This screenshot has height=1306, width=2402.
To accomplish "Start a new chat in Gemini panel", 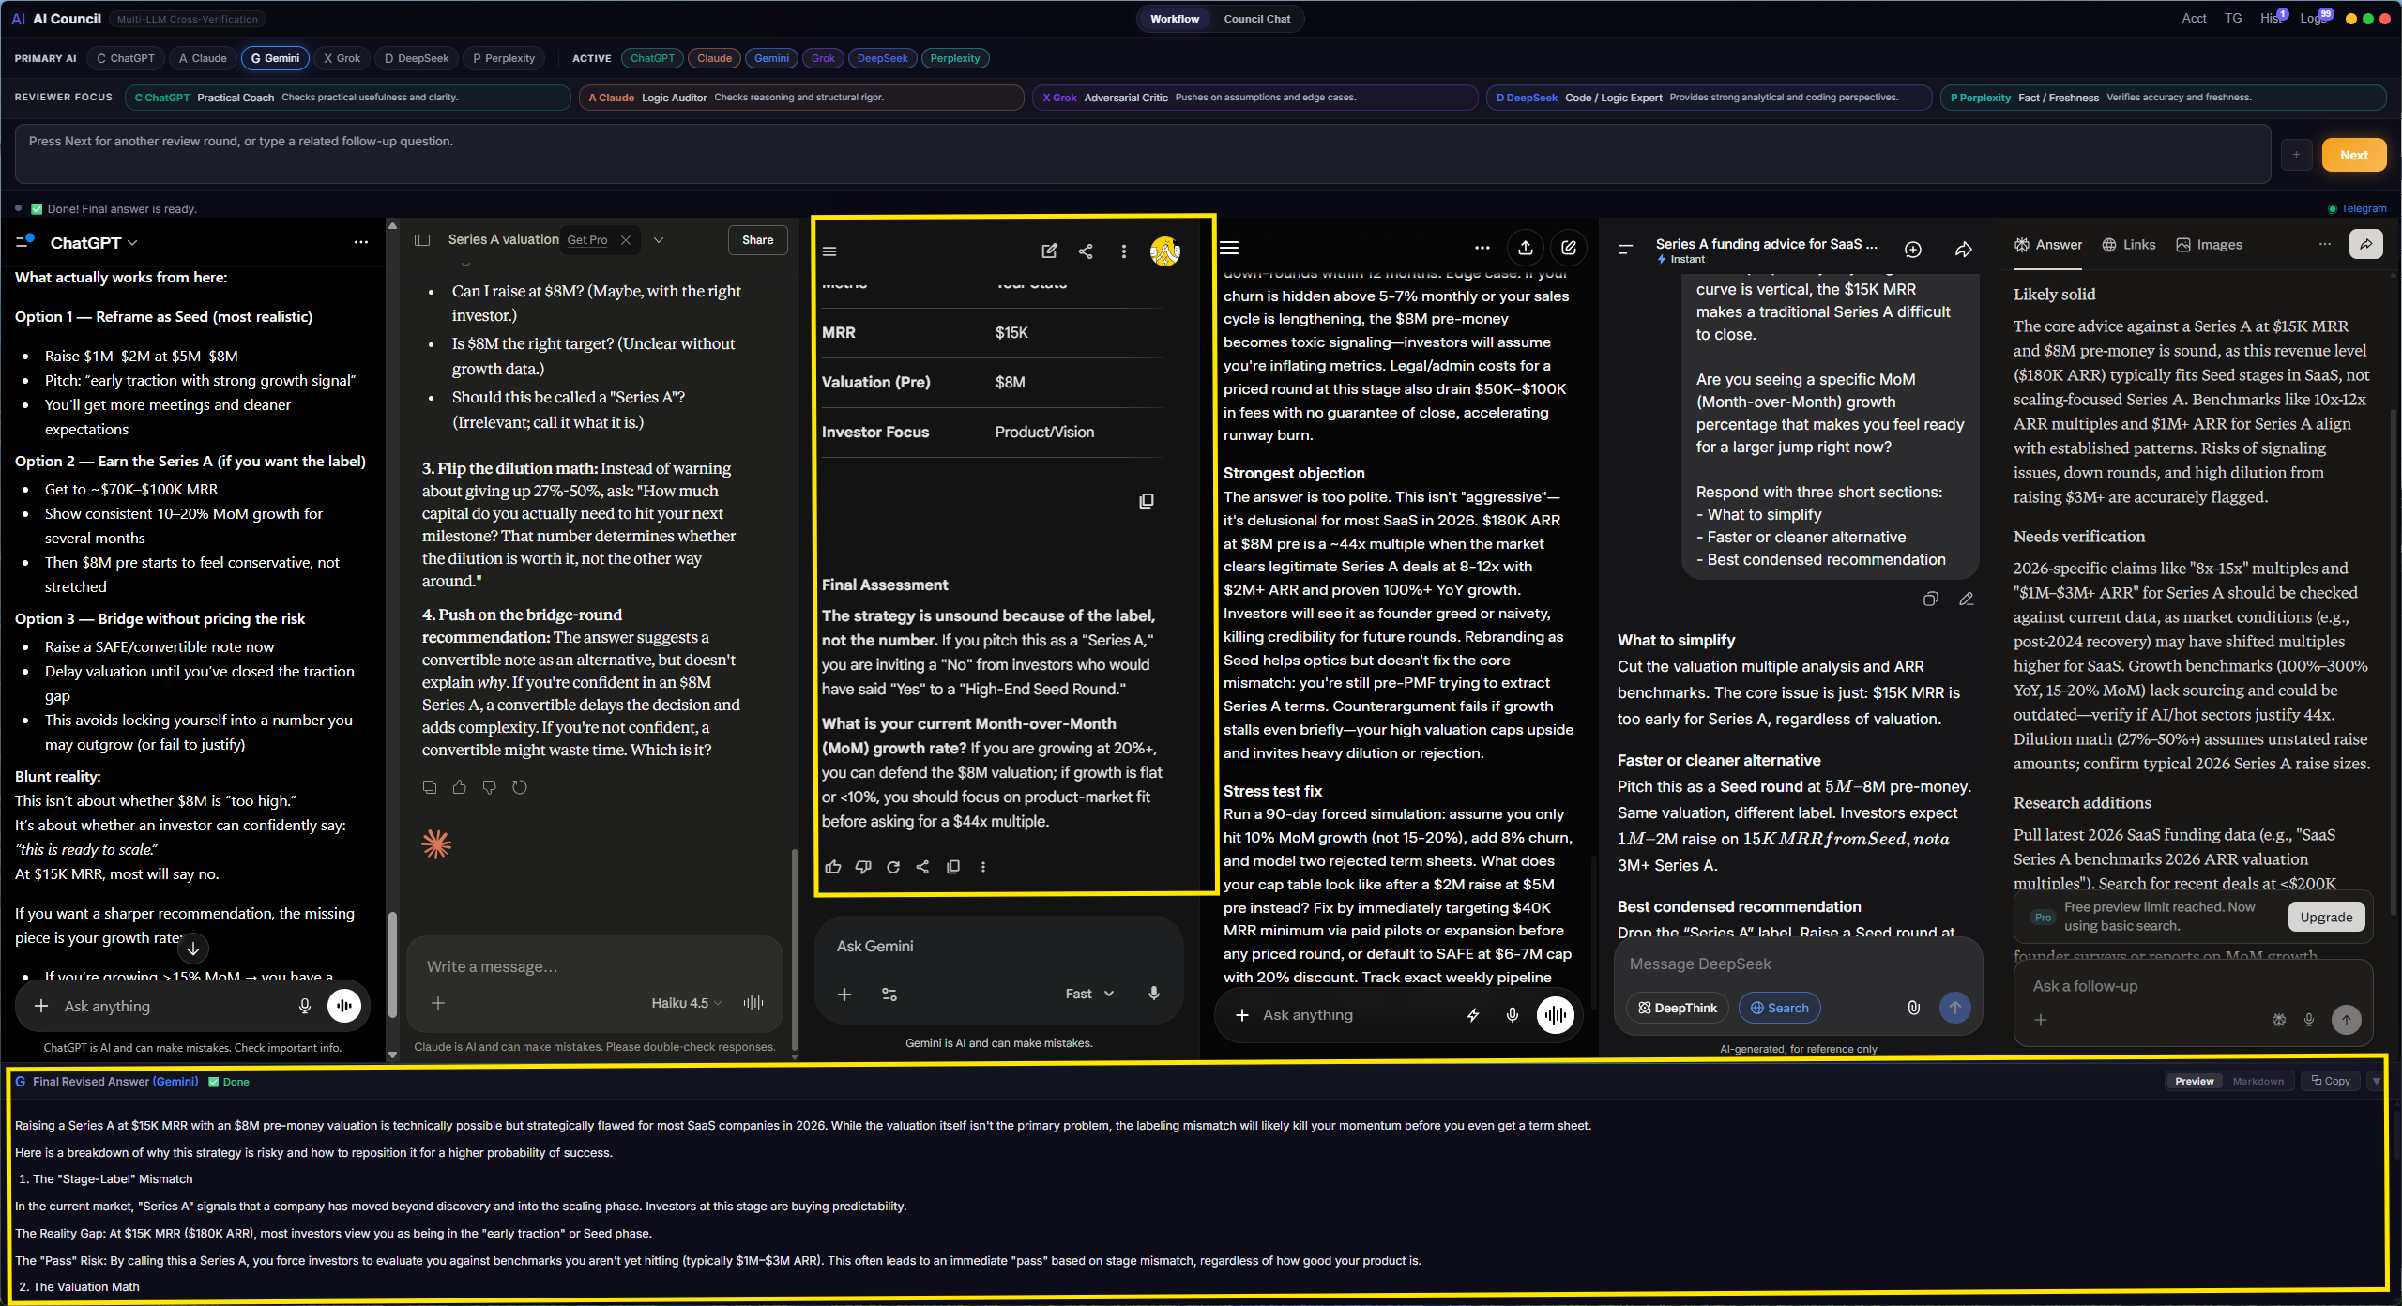I will tap(1049, 251).
